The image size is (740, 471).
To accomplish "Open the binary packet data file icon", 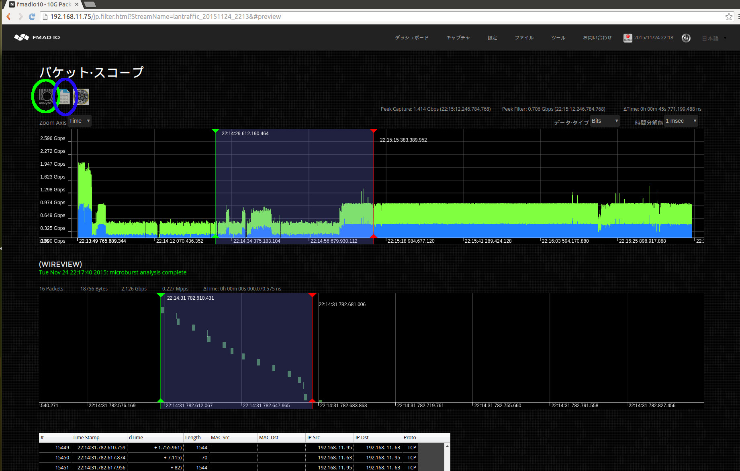I will (x=65, y=96).
